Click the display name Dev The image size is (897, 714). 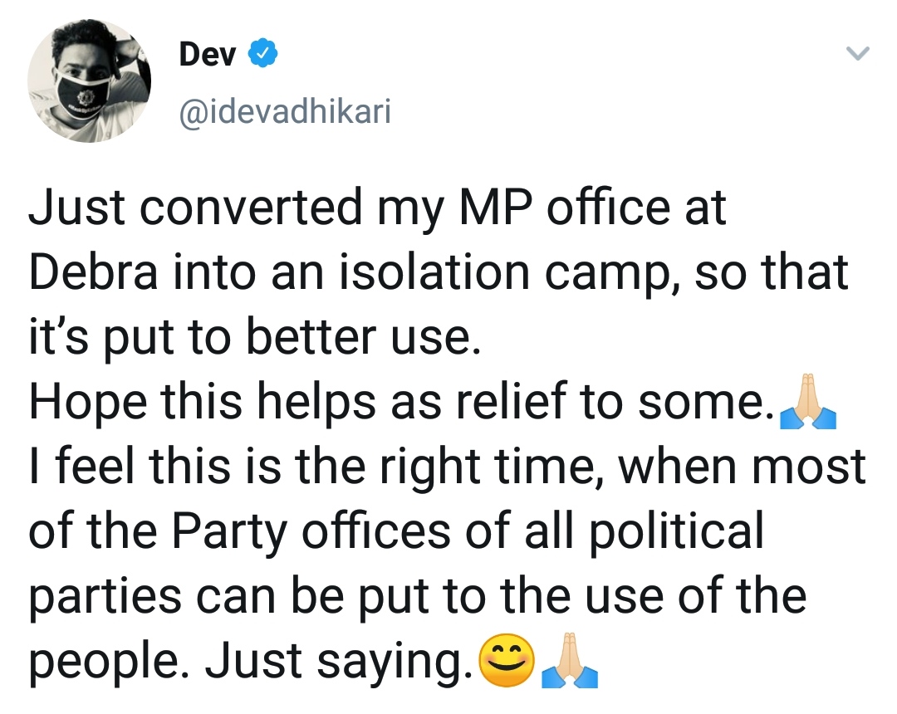pyautogui.click(x=207, y=54)
